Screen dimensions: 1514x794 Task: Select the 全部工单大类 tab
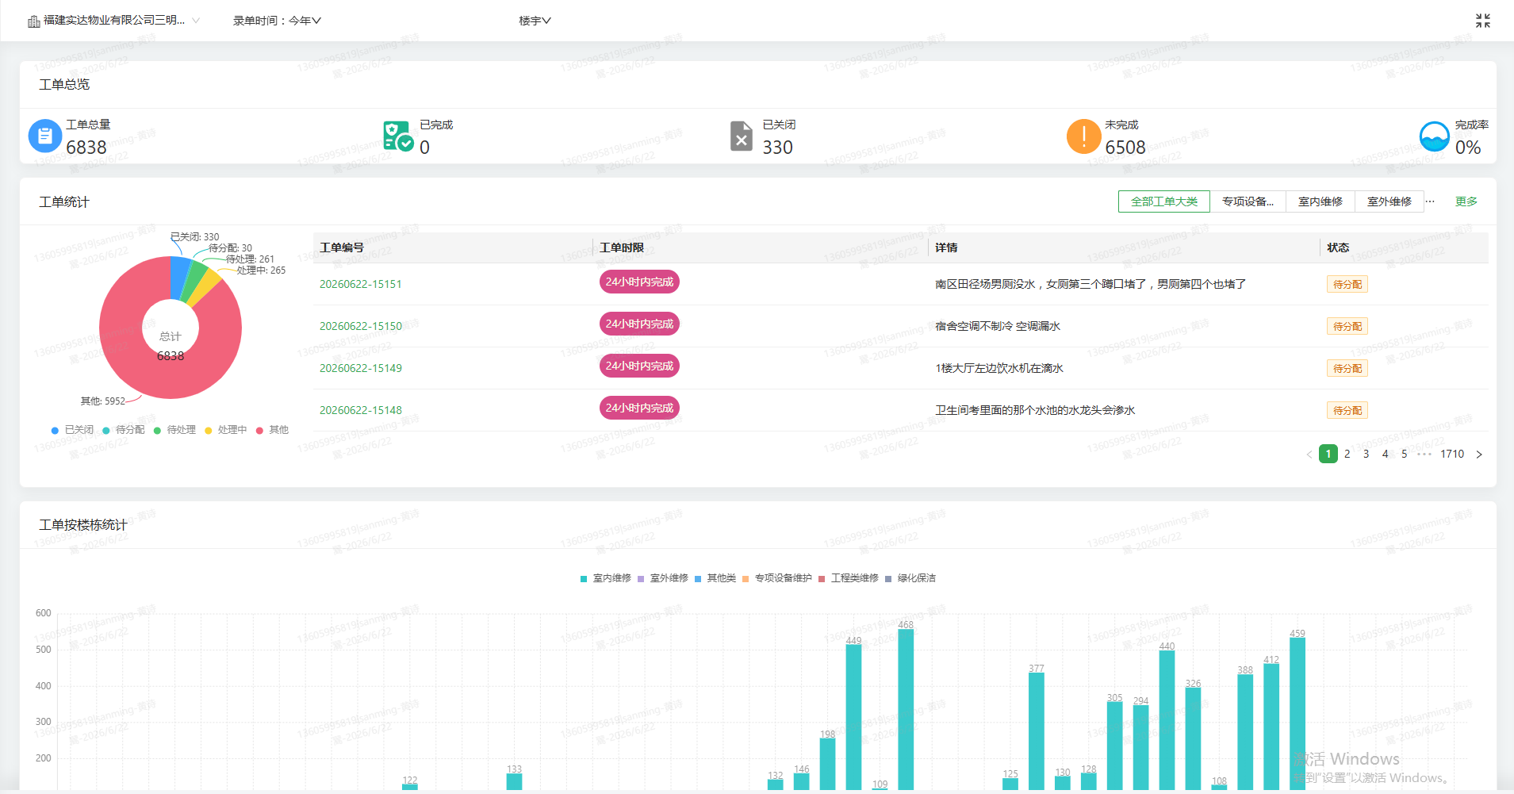click(x=1164, y=201)
